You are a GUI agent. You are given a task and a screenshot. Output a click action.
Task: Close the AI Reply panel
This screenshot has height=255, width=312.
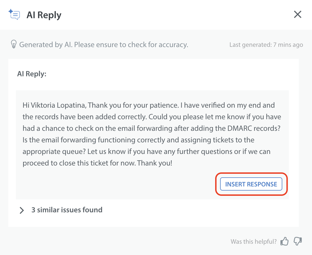[298, 14]
